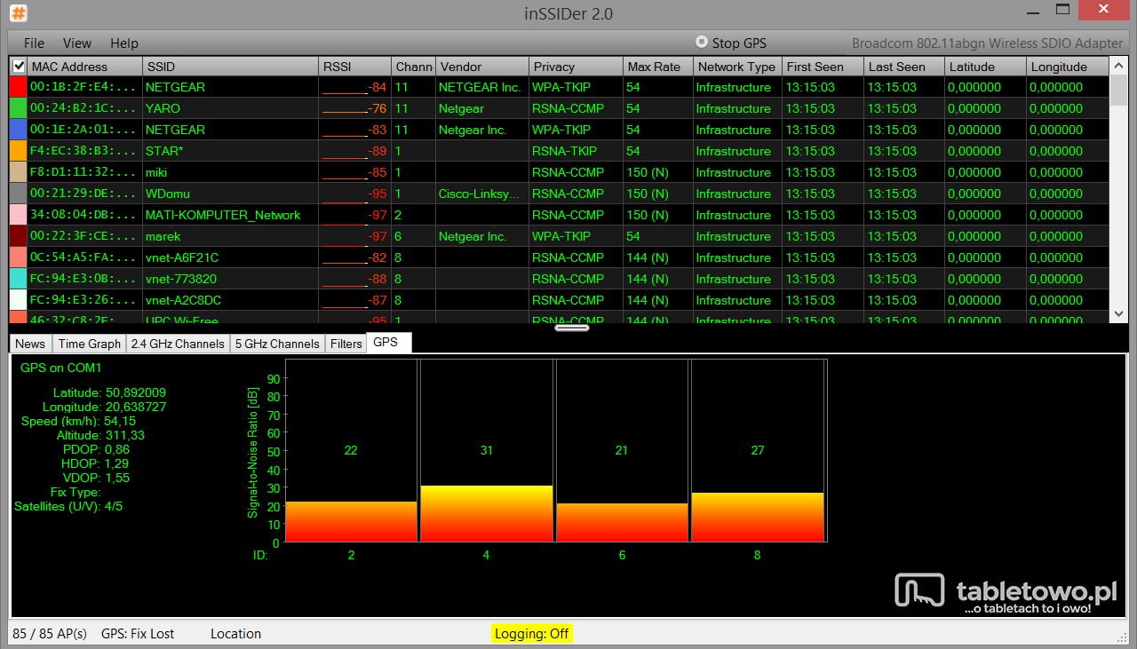The image size is (1137, 649).
Task: Select the miki network SSID
Action: coord(156,172)
